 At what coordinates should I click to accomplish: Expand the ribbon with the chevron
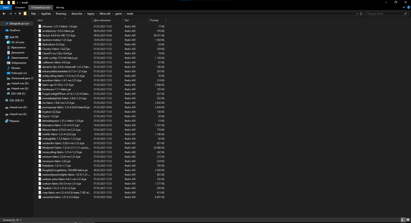(x=404, y=7)
